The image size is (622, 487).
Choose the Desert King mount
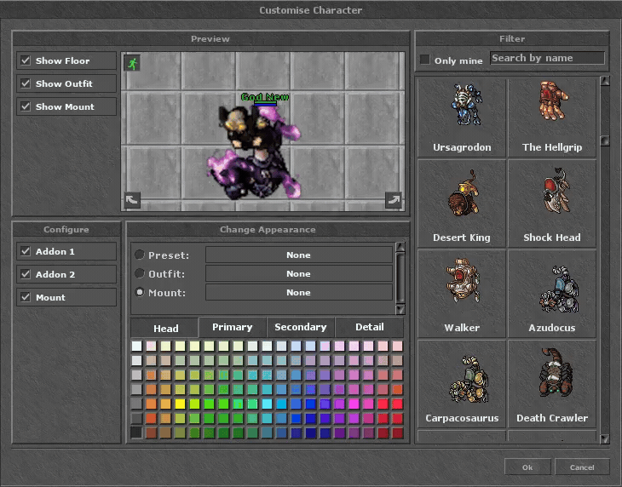click(462, 203)
